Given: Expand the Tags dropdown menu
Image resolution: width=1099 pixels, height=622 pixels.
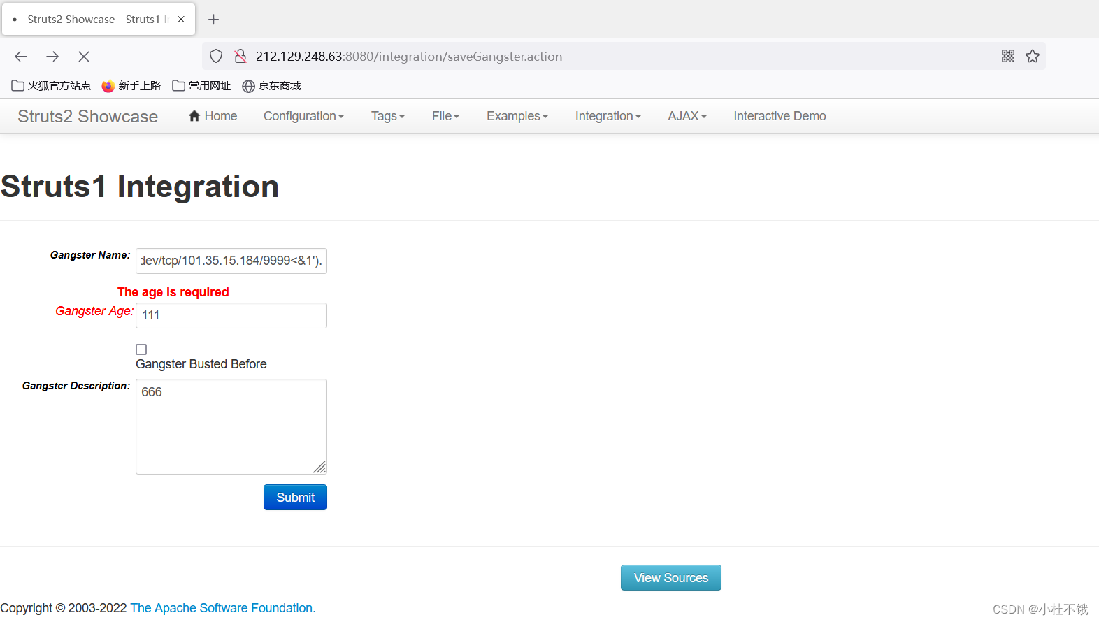Looking at the screenshot, I should point(388,116).
